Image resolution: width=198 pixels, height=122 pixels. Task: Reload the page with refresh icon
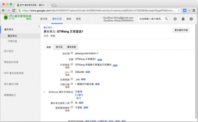[14, 10]
